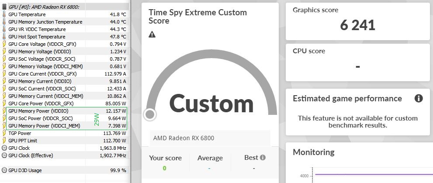Click the 41.8 °C GPU temperature value

pos(118,14)
